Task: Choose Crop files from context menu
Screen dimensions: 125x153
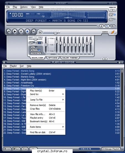Action: click(46, 109)
